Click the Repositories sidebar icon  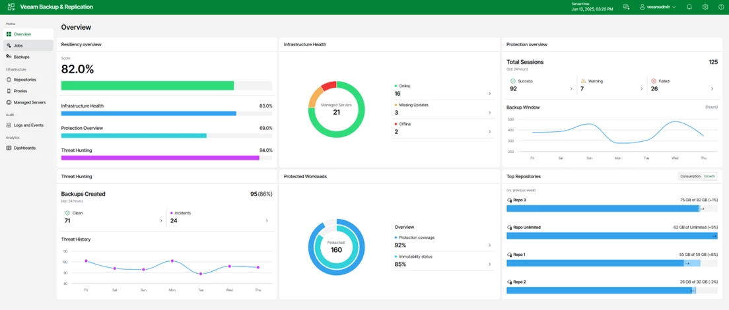click(x=9, y=80)
